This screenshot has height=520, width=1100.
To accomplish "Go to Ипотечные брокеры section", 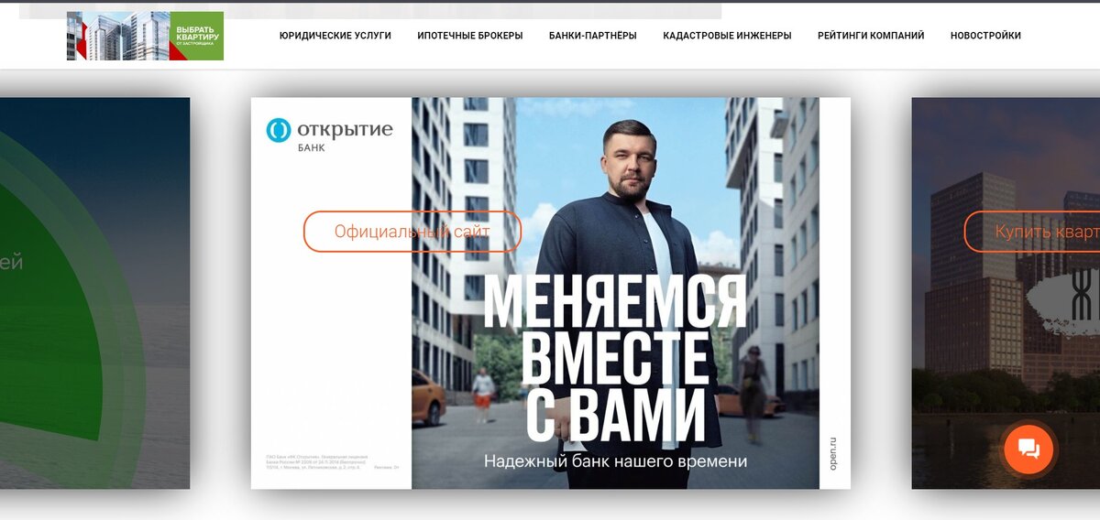I will (470, 36).
